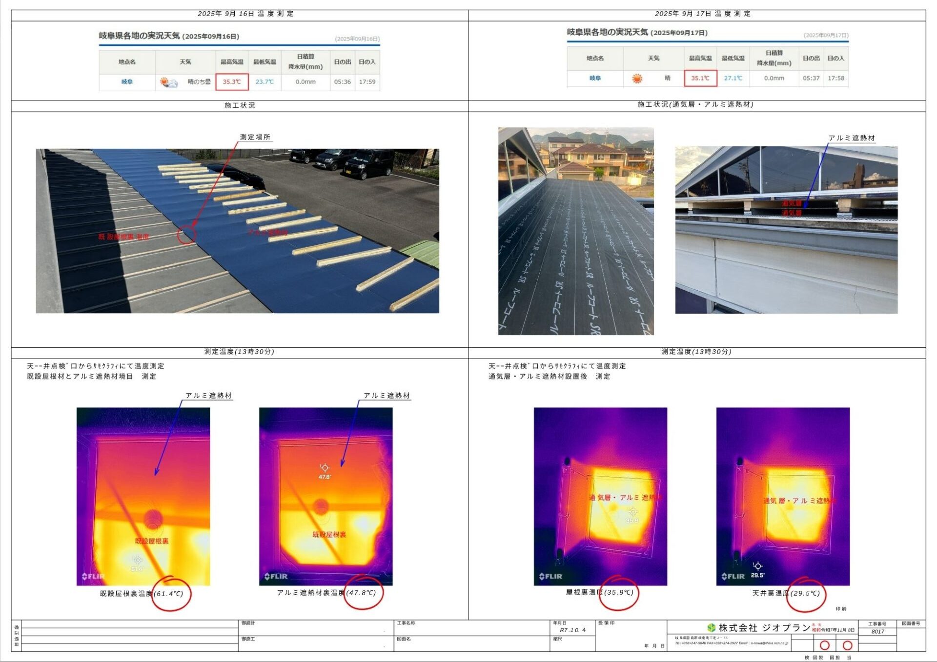Viewport: 937px width, 662px height.
Task: Click the FLIR logo on the 35.9℃ attic thermal image
Action: pyautogui.click(x=550, y=576)
